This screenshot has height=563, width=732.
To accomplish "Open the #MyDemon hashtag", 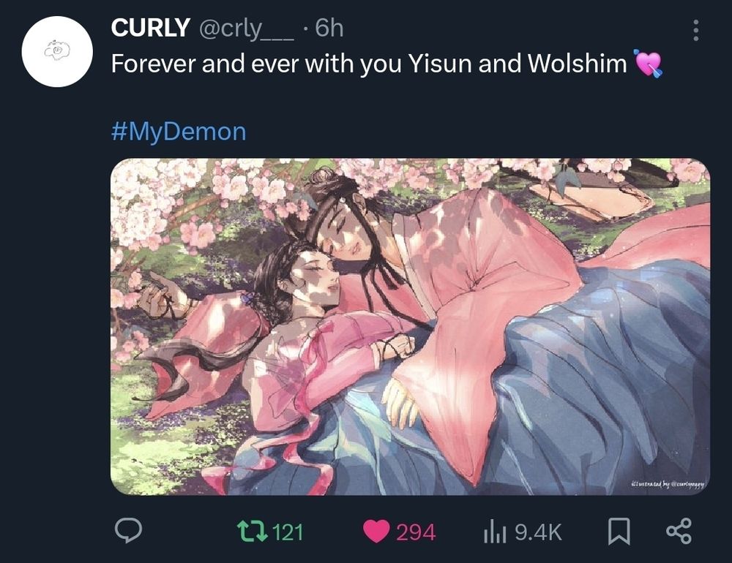I will [179, 132].
